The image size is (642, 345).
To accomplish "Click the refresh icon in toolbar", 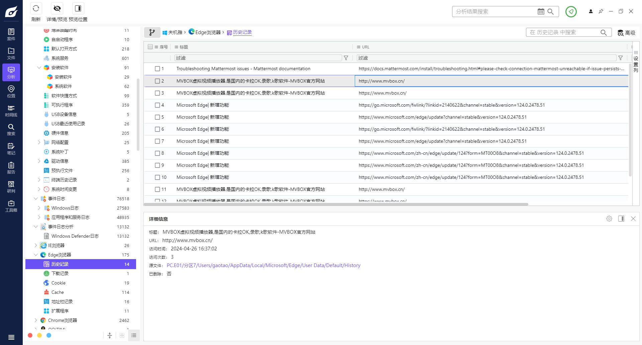I will [x=36, y=8].
